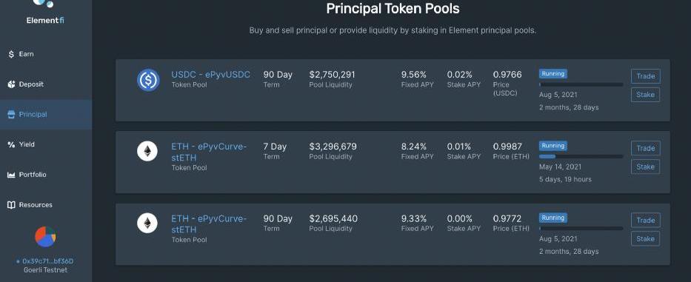Screen dimensions: 691x282
Task: Stake in the 90 Day ETH pool
Action: tap(646, 239)
